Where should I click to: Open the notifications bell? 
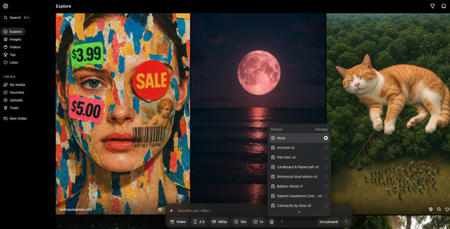click(443, 6)
